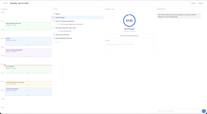This screenshot has height=114, width=207.
Task: Click the TO-DO panel header
Action: [x=55, y=9]
